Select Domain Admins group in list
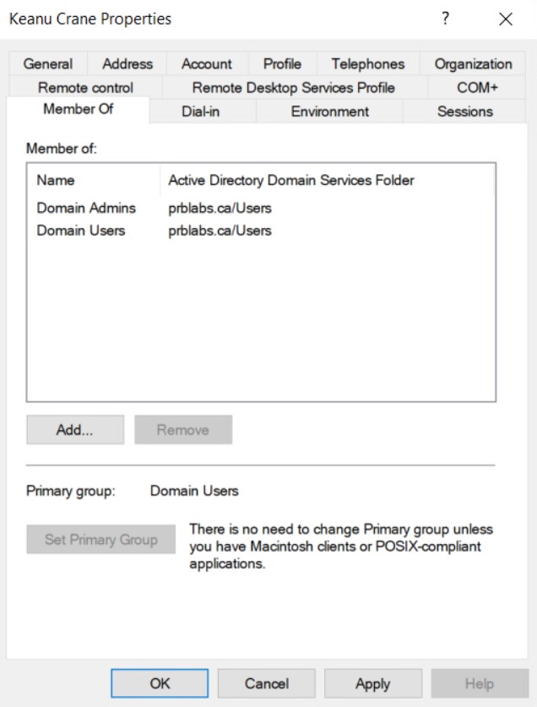 pyautogui.click(x=86, y=208)
